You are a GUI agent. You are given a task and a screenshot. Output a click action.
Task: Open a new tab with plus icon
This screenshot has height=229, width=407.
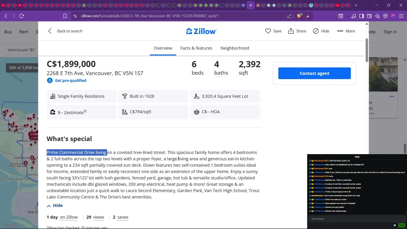point(356,5)
